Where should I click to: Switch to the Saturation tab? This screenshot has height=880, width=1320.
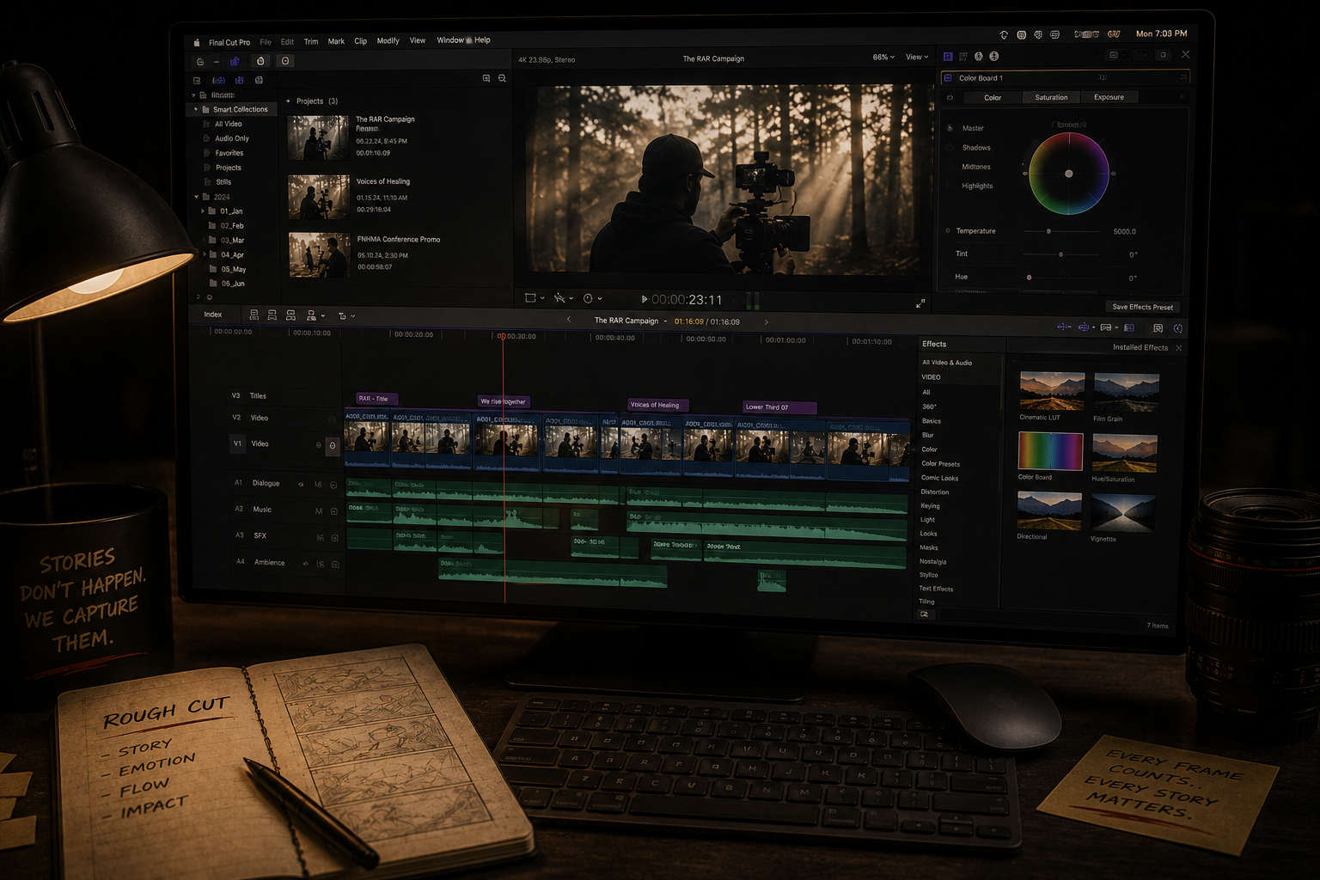[1051, 97]
